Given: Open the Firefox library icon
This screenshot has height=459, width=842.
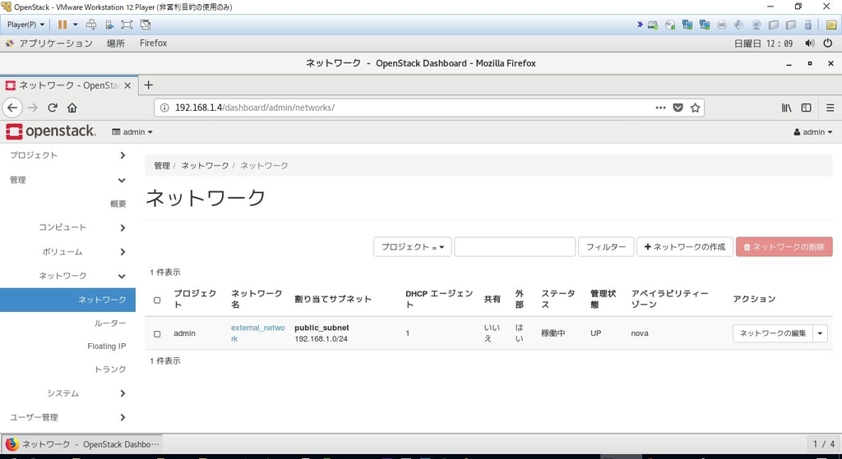Looking at the screenshot, I should [x=786, y=108].
